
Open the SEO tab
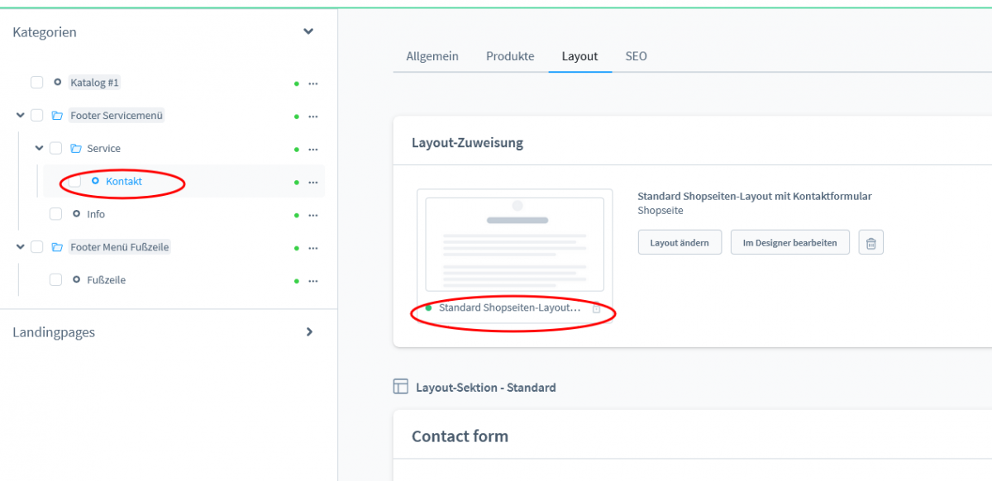[636, 56]
